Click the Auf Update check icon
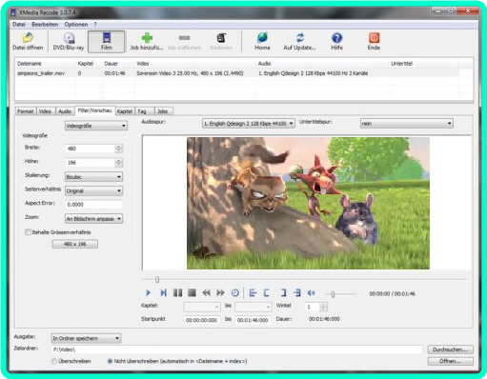 click(x=299, y=38)
